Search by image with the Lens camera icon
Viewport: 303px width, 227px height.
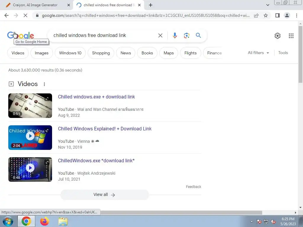pos(186,35)
